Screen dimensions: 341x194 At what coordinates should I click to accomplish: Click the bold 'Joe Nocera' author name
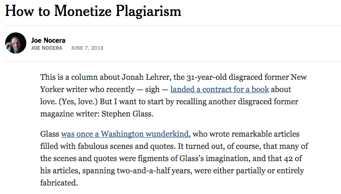click(x=48, y=40)
